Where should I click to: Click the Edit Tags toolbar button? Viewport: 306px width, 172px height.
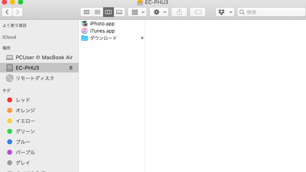(x=198, y=12)
